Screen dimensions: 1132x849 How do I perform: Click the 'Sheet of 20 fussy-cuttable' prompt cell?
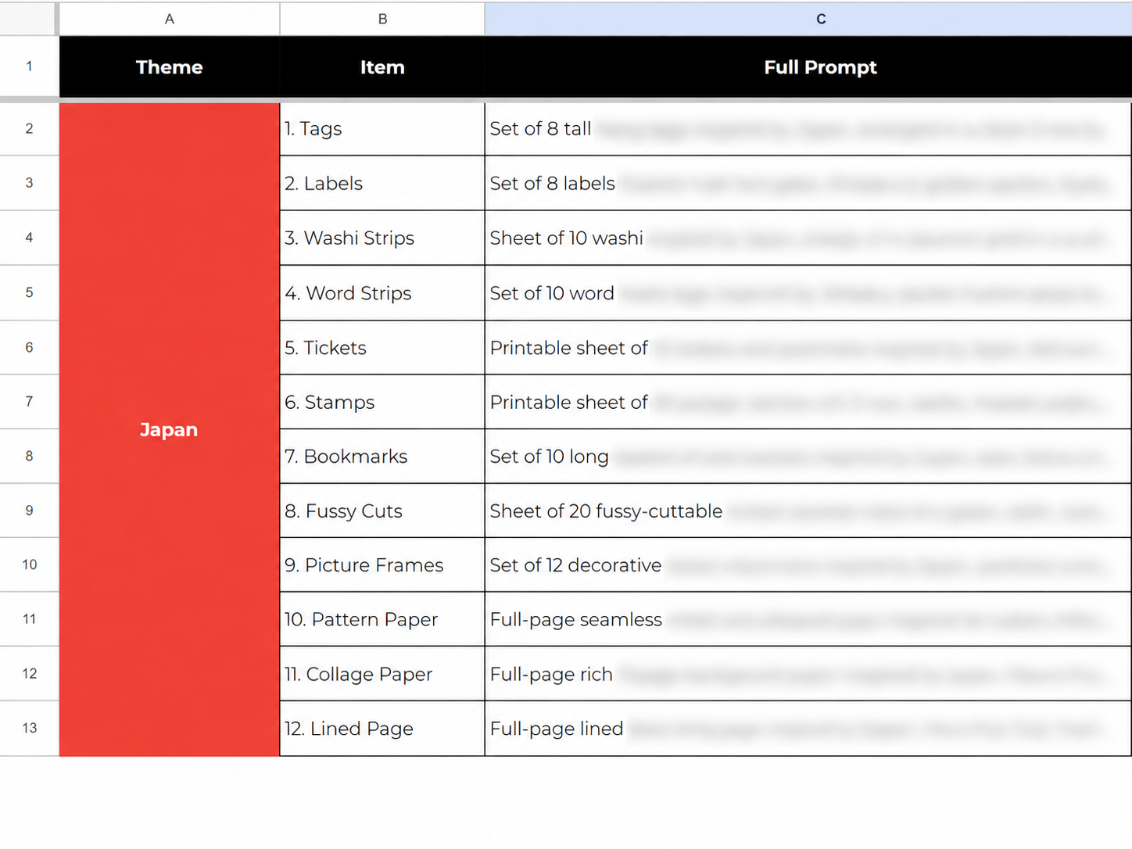point(808,510)
